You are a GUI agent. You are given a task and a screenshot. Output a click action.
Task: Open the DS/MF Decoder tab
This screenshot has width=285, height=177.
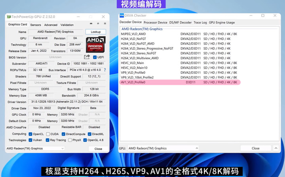(x=180, y=23)
